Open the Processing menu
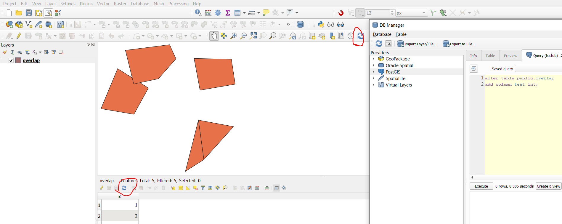 [x=178, y=4]
